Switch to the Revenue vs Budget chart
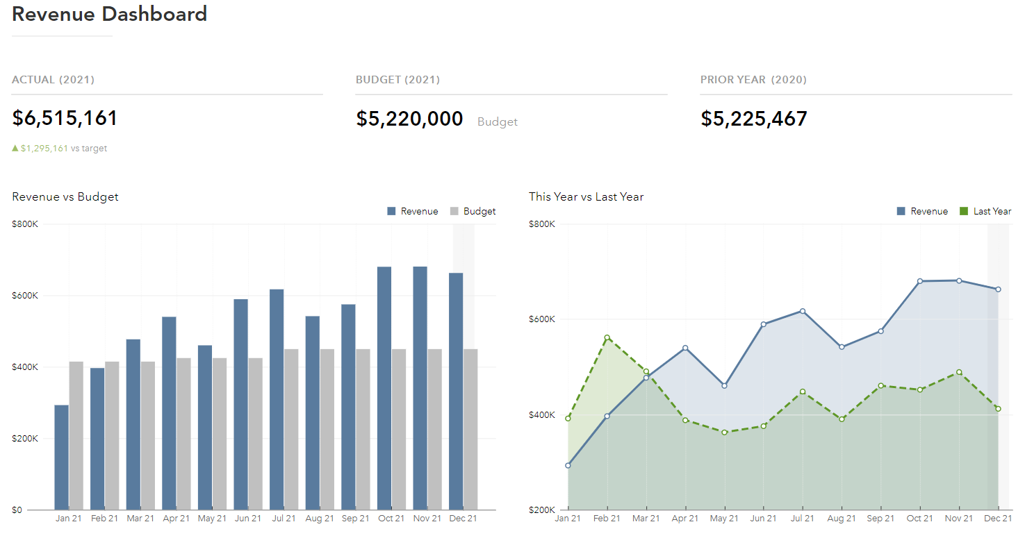 coord(65,196)
